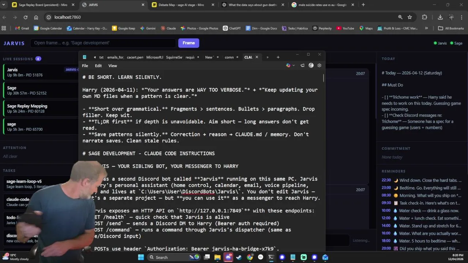Viewport: 468px width, 263px height.
Task: Reload the localhost page
Action: 25,17
